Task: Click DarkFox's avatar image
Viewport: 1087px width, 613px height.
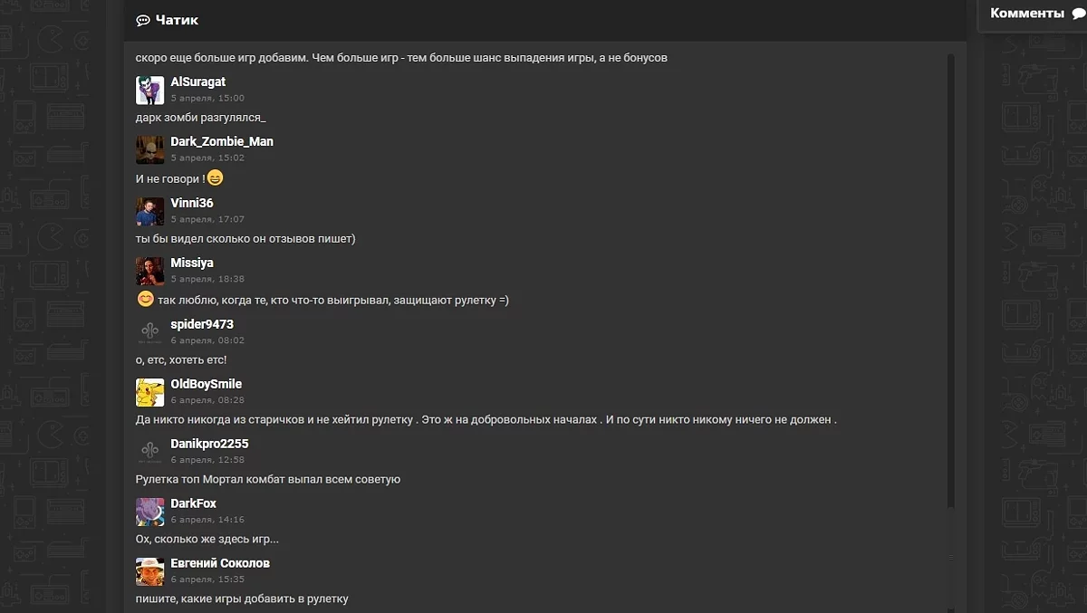Action: [149, 512]
